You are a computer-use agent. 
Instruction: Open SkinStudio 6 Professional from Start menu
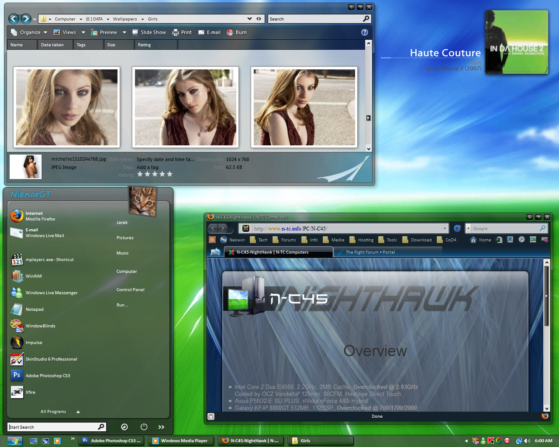[44, 359]
